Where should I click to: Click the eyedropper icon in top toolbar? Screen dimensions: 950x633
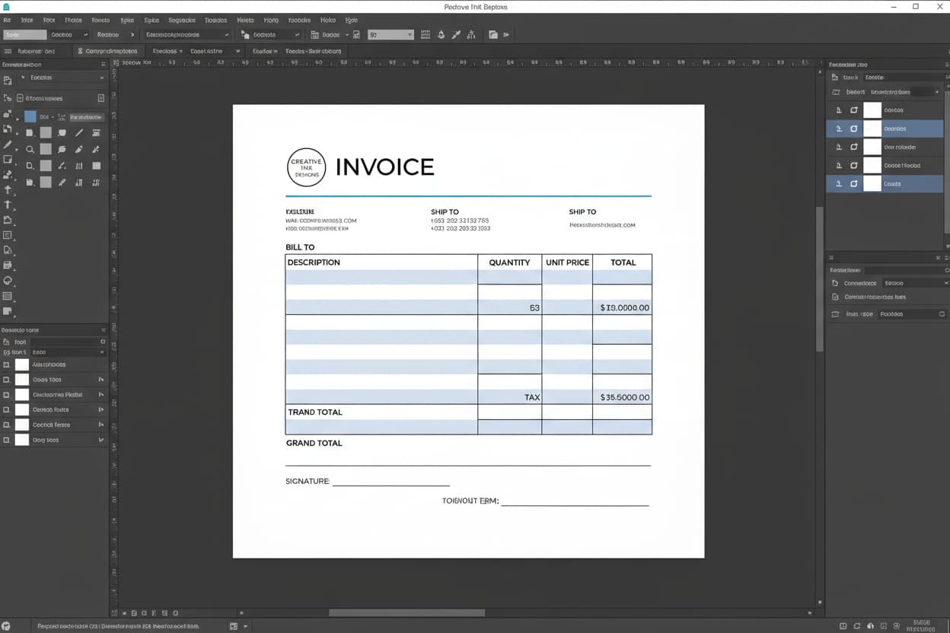coord(457,35)
